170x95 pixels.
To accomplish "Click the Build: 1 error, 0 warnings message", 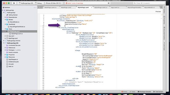I will tap(75, 3).
